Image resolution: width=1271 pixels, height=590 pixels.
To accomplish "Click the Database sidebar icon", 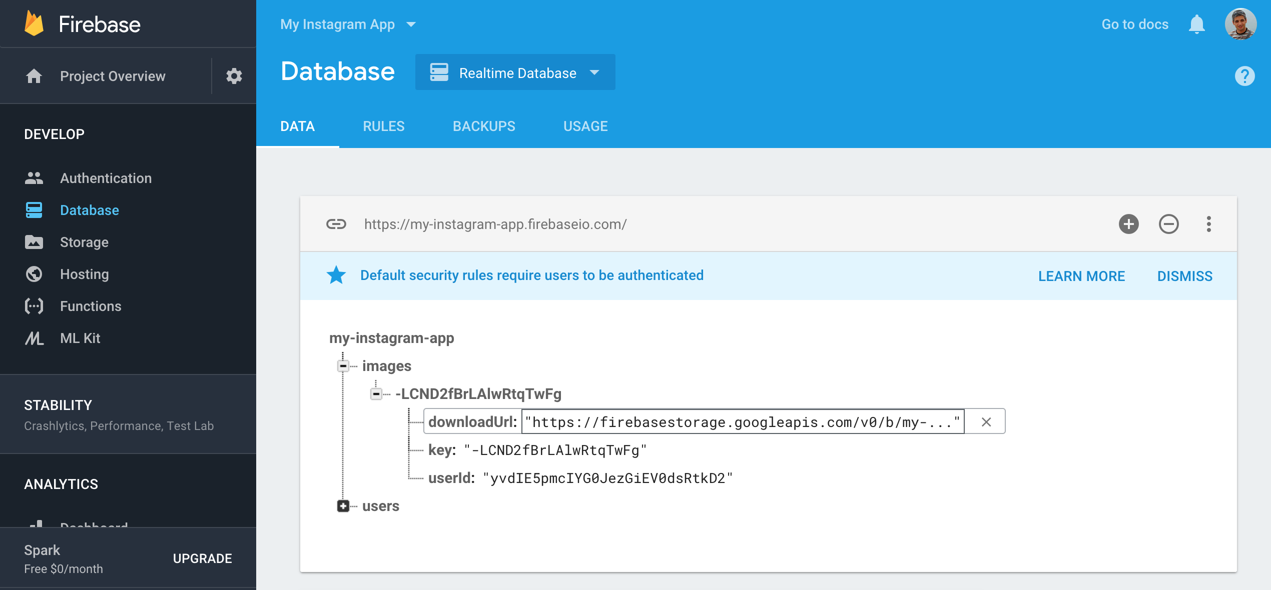I will click(34, 210).
